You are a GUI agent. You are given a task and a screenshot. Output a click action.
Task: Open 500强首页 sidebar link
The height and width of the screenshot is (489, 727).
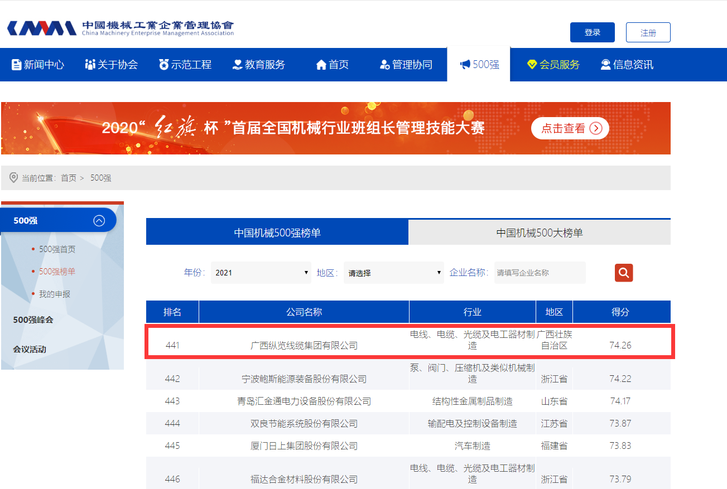(x=57, y=249)
